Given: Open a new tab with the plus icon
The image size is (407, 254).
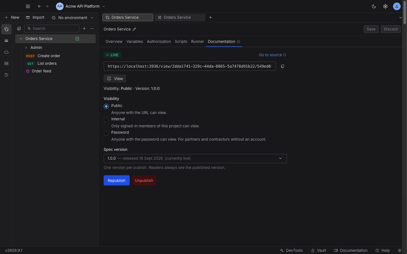Looking at the screenshot, I should (210, 17).
